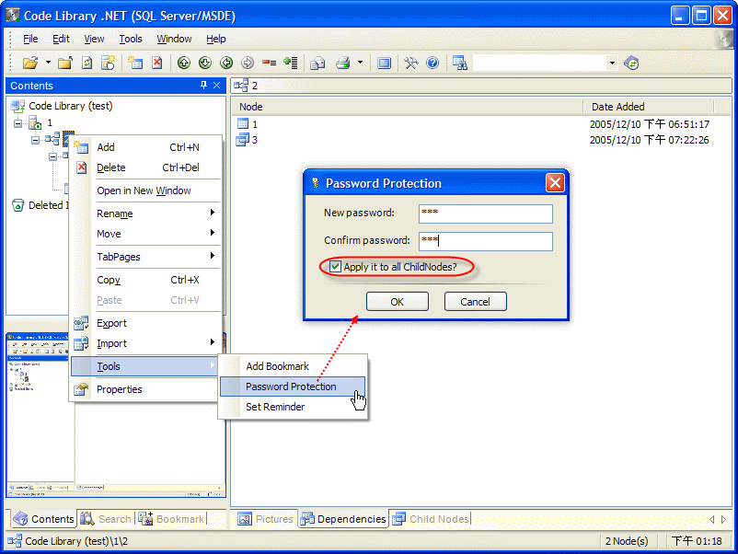Open options via hammer and wrench icon

[x=411, y=63]
